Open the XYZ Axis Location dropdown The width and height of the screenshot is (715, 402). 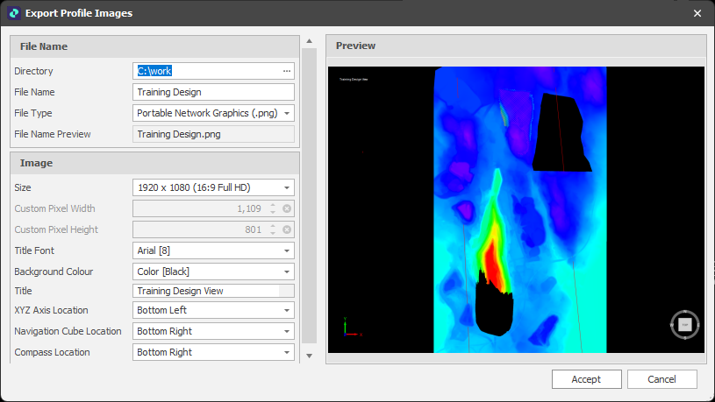point(287,310)
